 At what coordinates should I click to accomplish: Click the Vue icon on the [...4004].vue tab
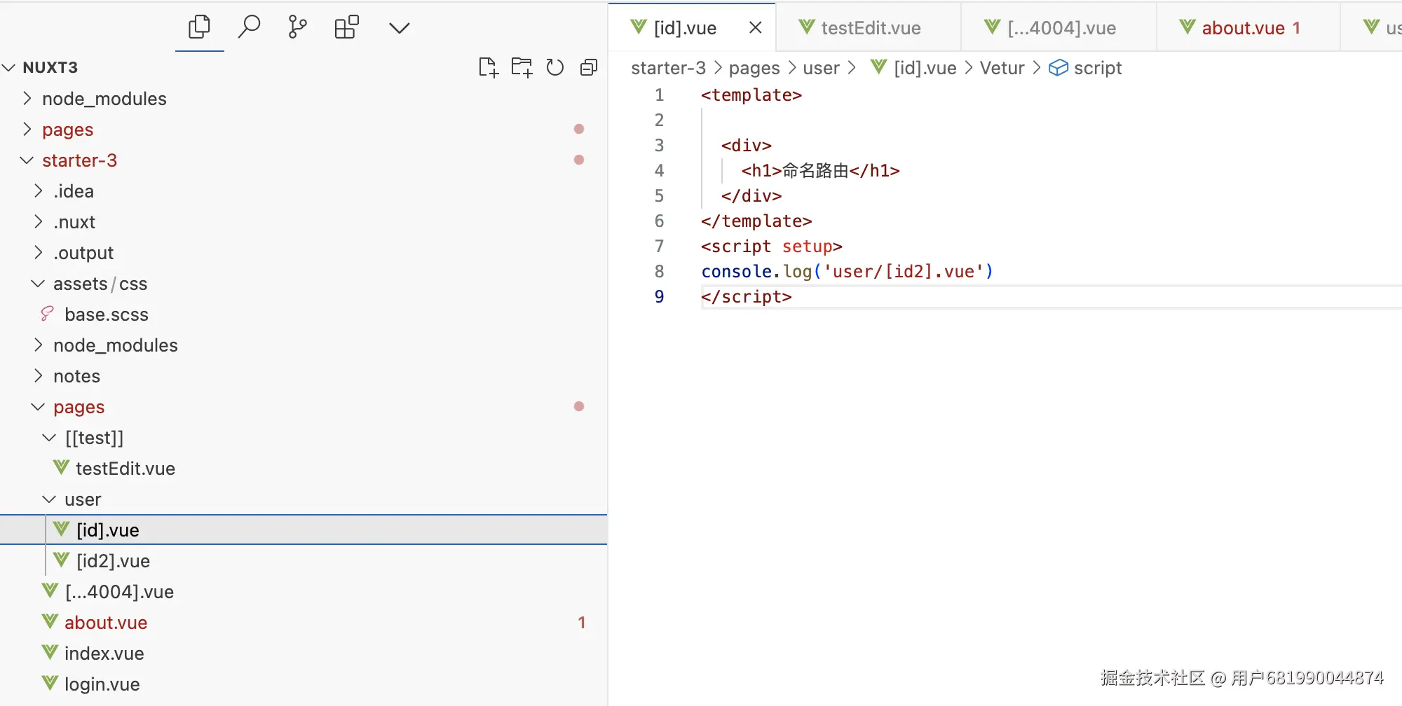coord(993,27)
